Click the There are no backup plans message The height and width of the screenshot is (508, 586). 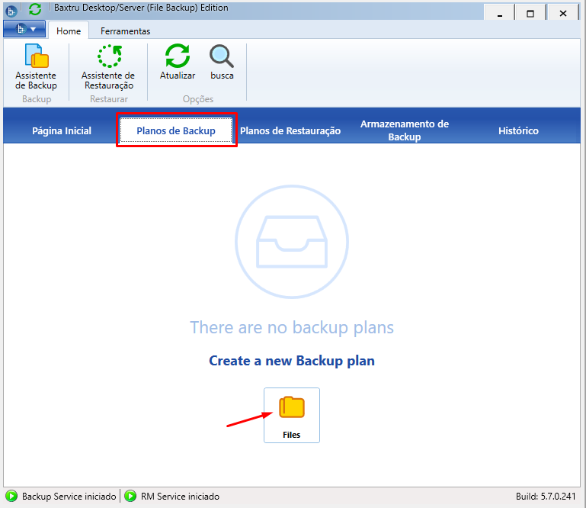tap(292, 327)
